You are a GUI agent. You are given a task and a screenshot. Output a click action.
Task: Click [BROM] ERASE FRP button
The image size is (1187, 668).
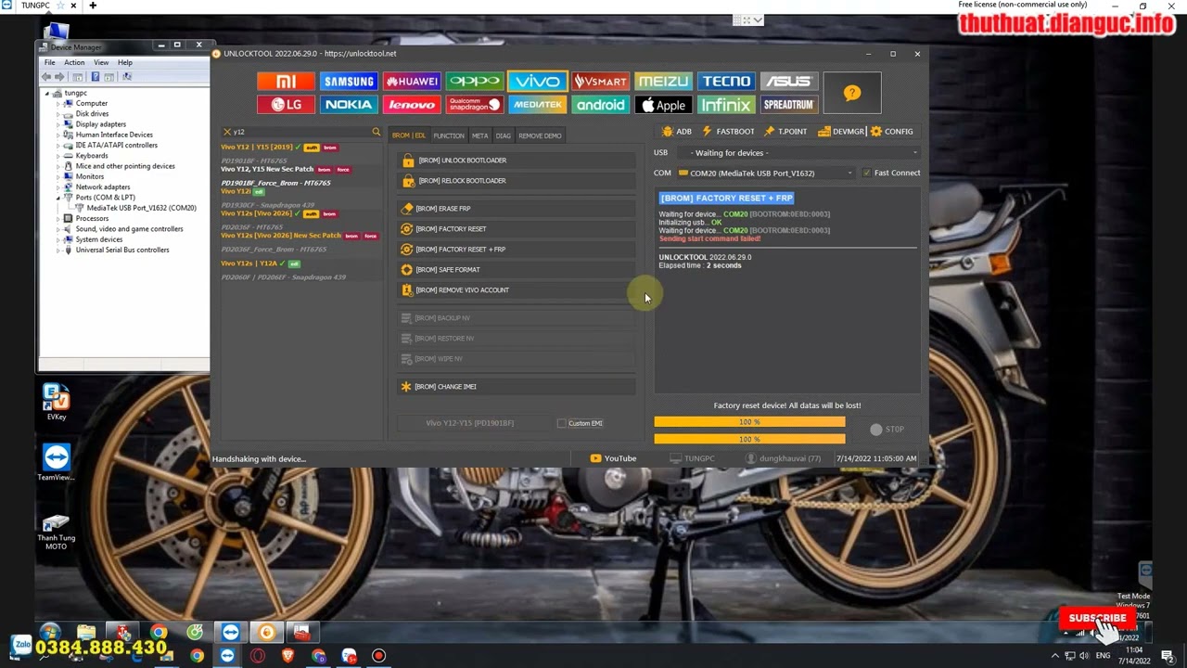point(517,209)
